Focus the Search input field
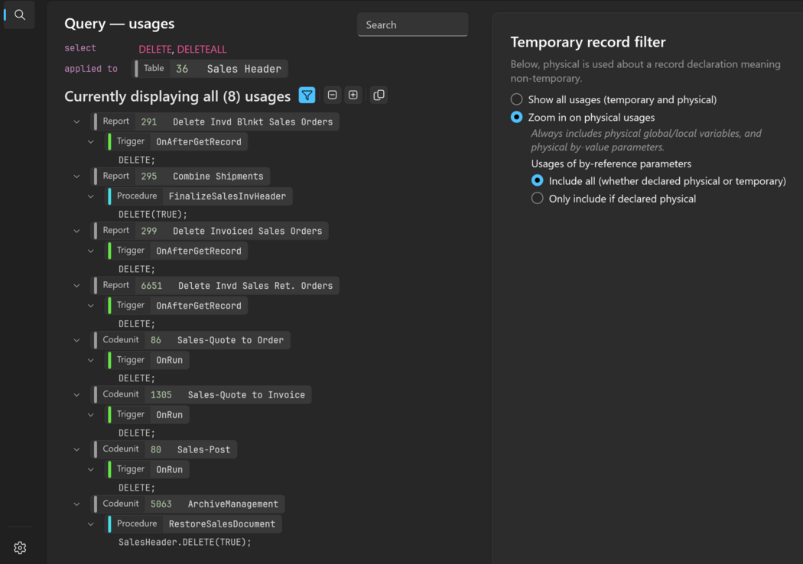 click(x=413, y=24)
